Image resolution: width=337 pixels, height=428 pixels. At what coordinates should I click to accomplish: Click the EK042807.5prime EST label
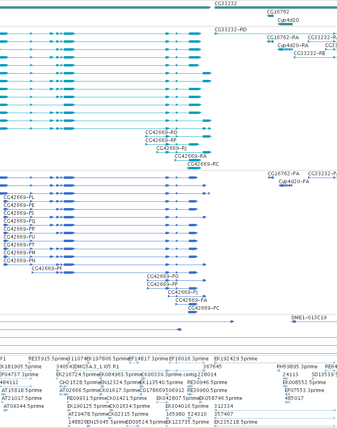[178, 398]
